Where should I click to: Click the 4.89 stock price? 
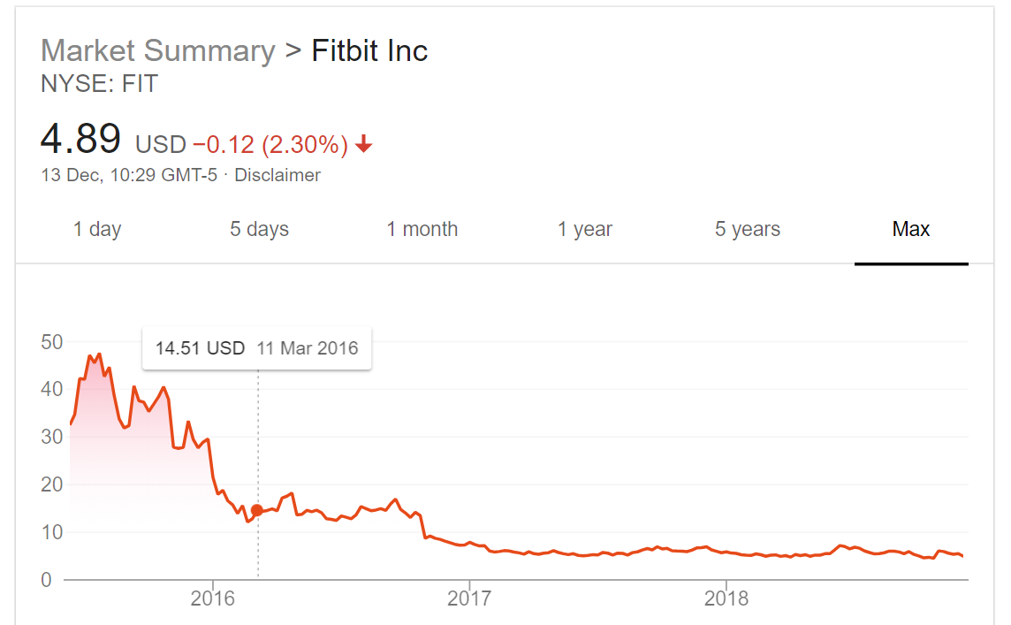pos(80,140)
